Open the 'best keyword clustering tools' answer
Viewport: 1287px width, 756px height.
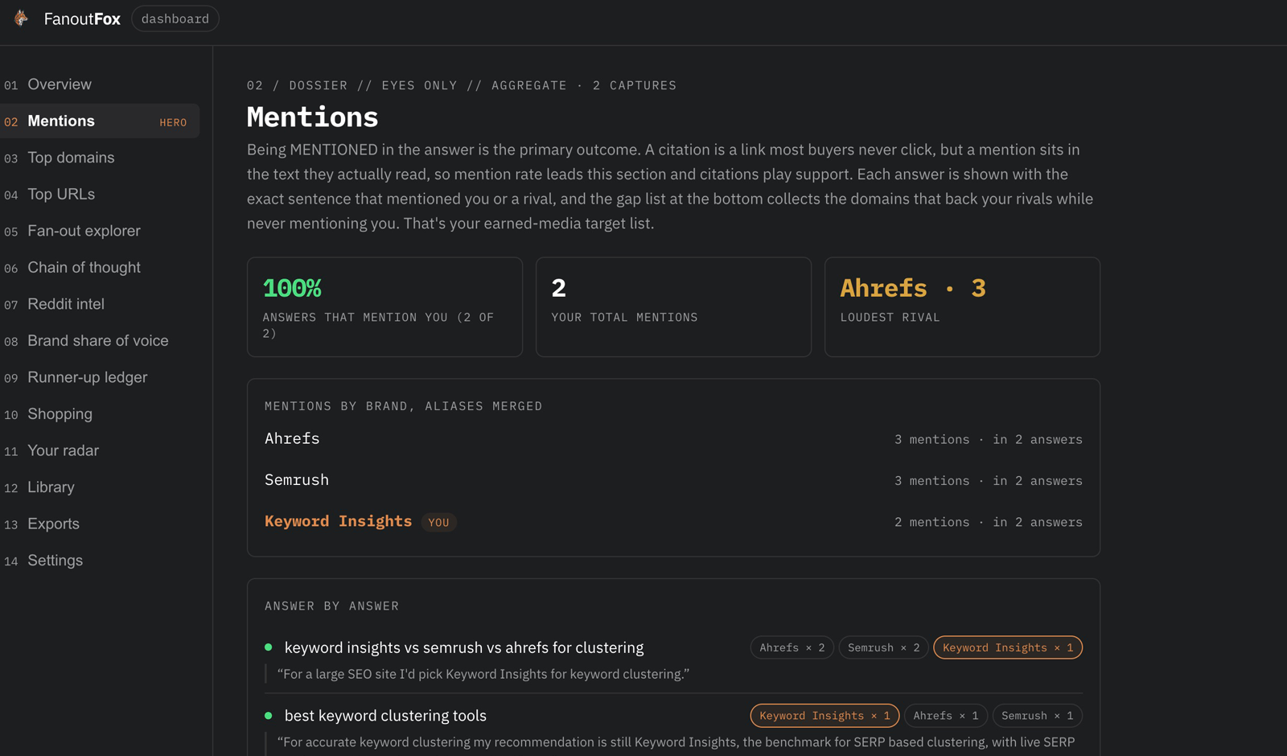coord(385,716)
